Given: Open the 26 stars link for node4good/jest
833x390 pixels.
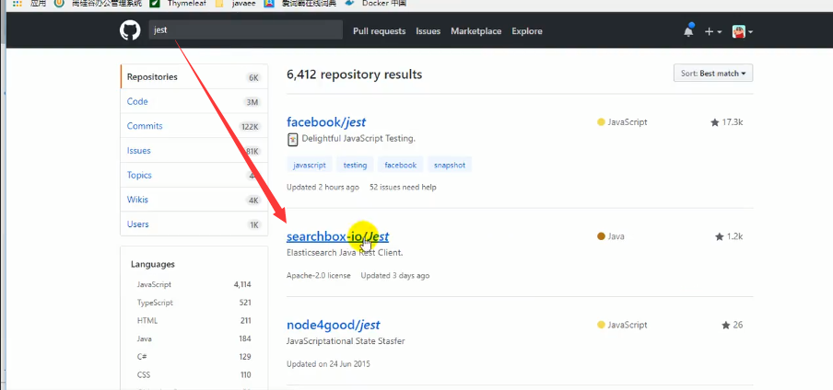Looking at the screenshot, I should 732,325.
